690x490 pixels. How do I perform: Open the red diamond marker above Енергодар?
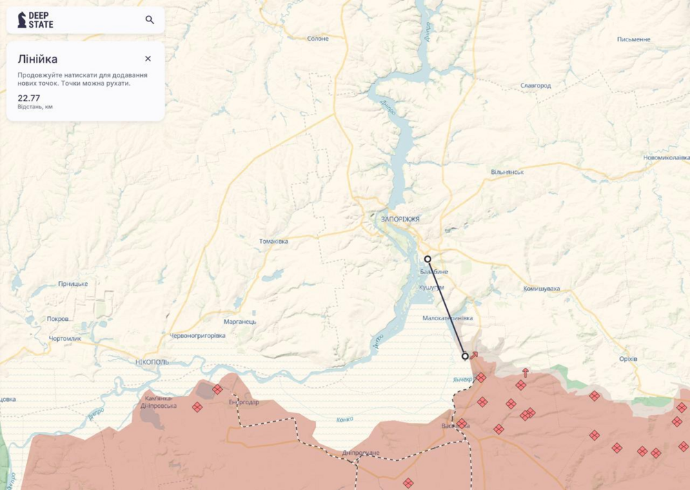(217, 389)
